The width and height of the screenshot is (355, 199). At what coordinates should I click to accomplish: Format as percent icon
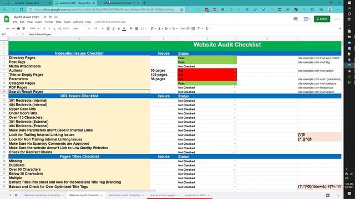(49, 29)
